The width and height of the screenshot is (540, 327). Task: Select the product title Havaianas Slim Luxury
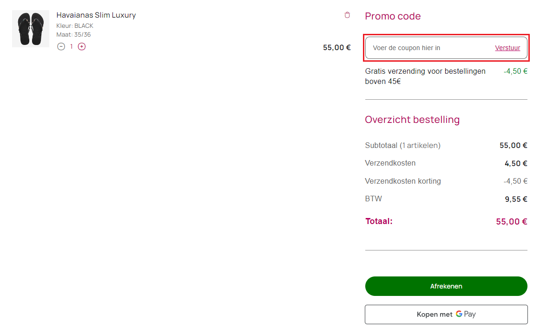[x=96, y=15]
